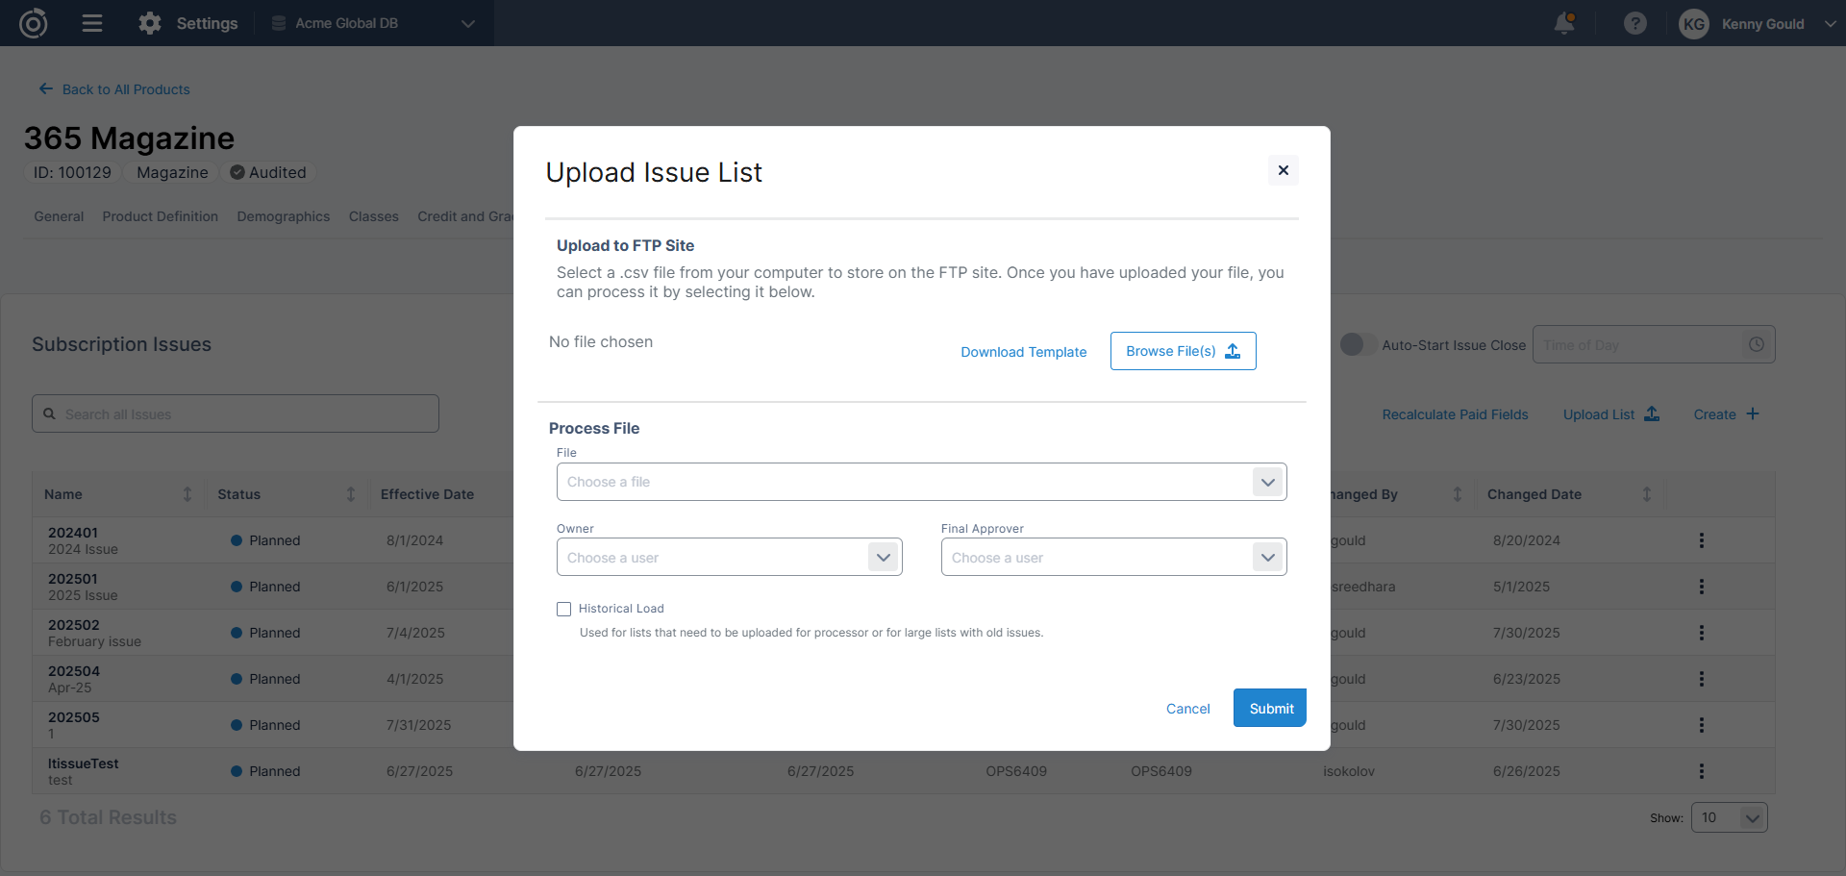Open row actions menu for ItissueTest
This screenshot has height=876, width=1846.
[1701, 771]
